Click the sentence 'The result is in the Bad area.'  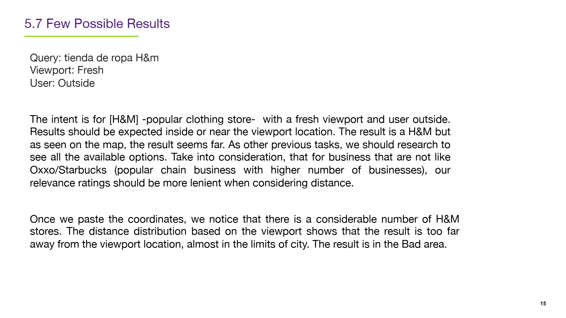point(380,244)
